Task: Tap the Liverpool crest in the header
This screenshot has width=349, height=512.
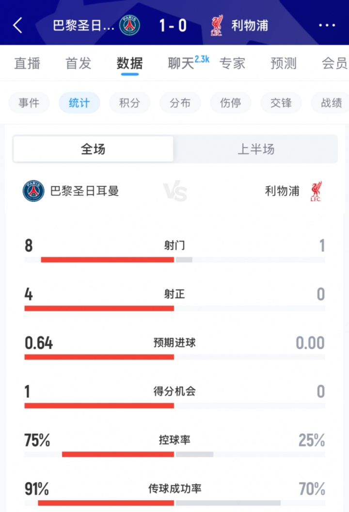Action: [217, 25]
